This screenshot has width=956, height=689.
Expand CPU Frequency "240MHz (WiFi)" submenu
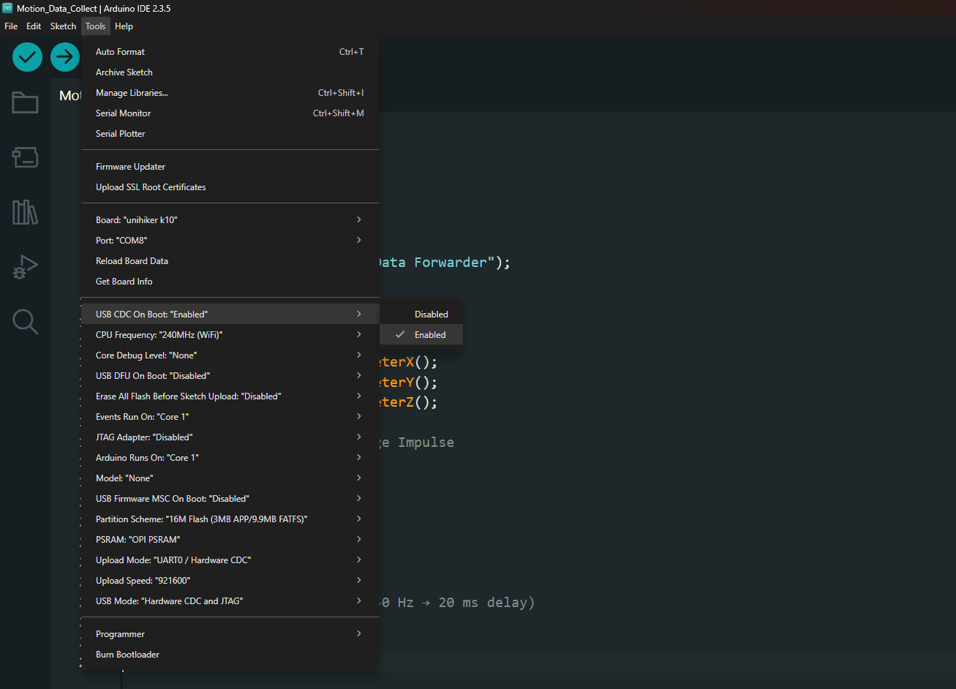click(230, 335)
